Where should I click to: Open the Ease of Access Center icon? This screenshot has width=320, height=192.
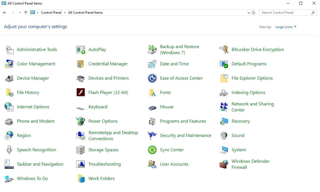tap(152, 78)
